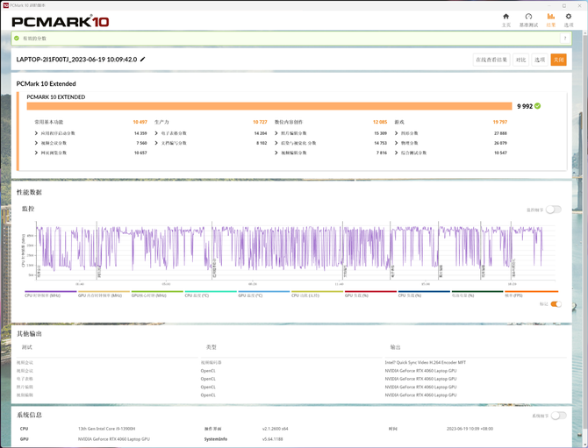
Task: Toggle system details switch in 系统信息
Action: tap(559, 416)
